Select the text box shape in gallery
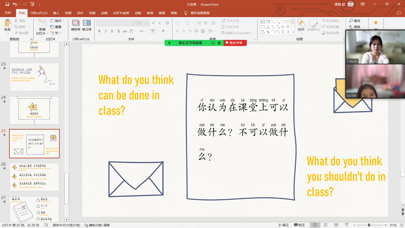Image resolution: width=405 pixels, height=228 pixels. 263,22
